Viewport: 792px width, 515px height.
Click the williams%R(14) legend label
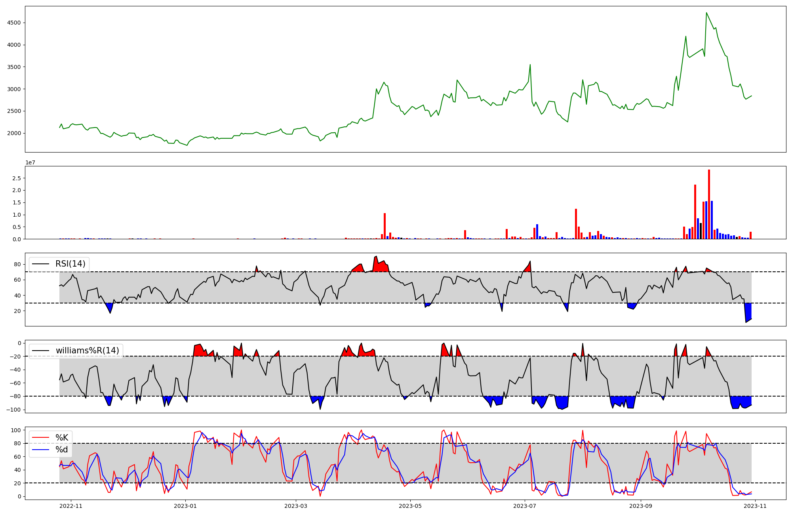pyautogui.click(x=87, y=351)
